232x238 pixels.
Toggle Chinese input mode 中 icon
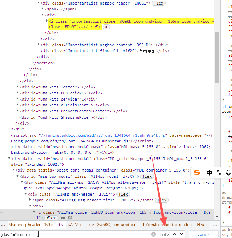point(209,173)
